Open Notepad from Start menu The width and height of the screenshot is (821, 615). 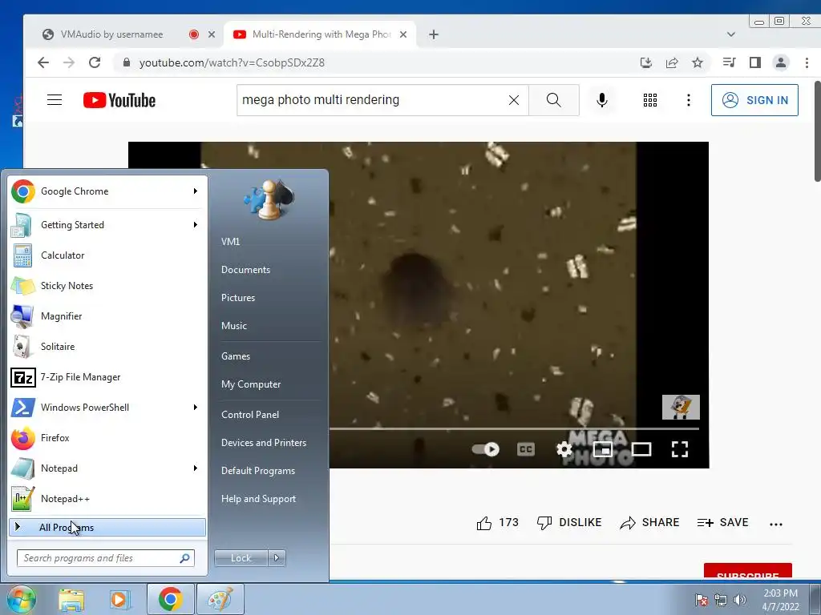(107, 468)
